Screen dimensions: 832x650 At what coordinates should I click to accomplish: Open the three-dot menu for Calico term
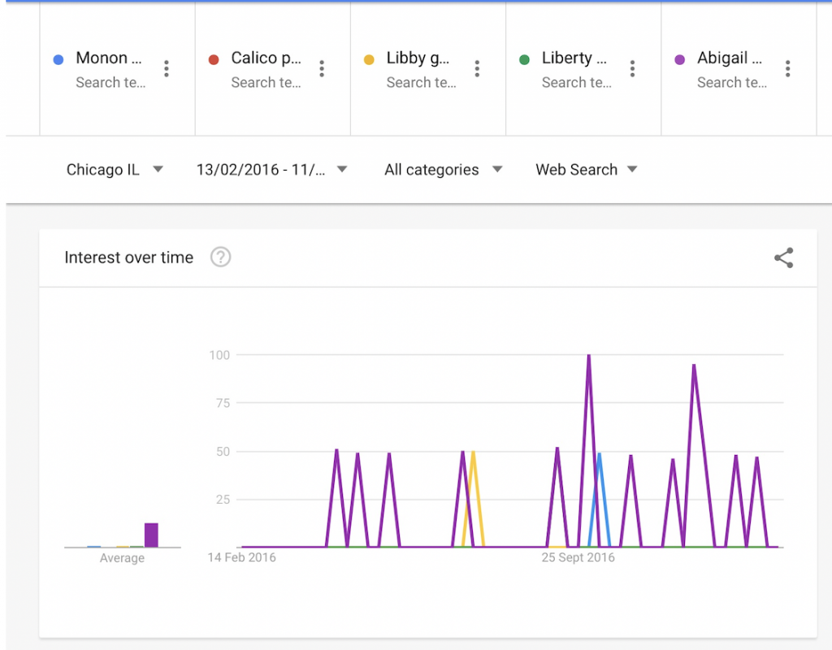[322, 69]
